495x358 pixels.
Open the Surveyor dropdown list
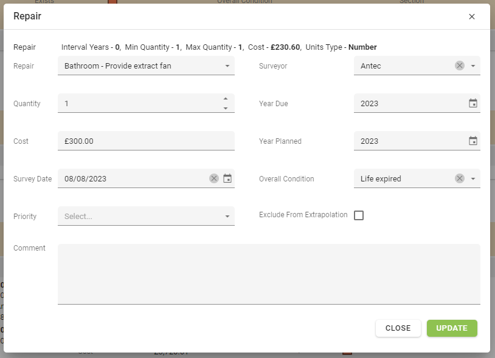tap(473, 66)
